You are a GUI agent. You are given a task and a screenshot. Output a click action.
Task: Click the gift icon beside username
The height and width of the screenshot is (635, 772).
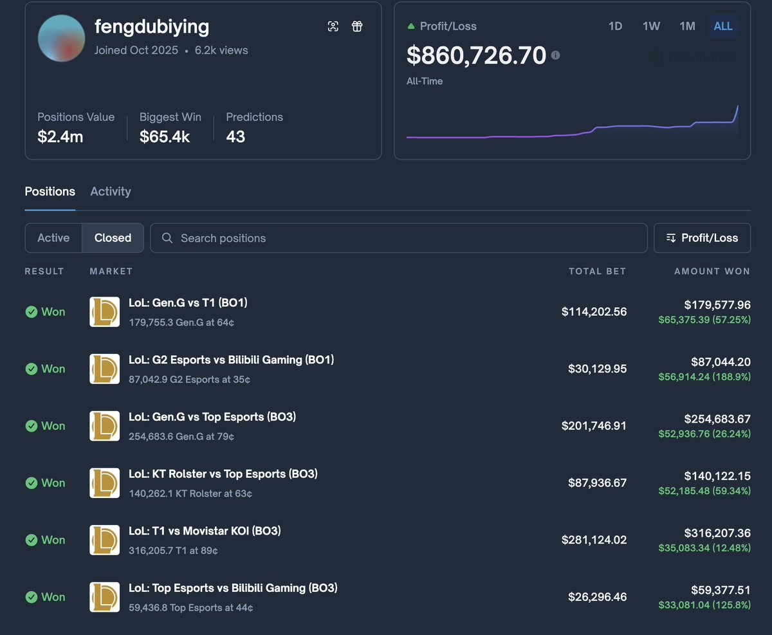357,26
